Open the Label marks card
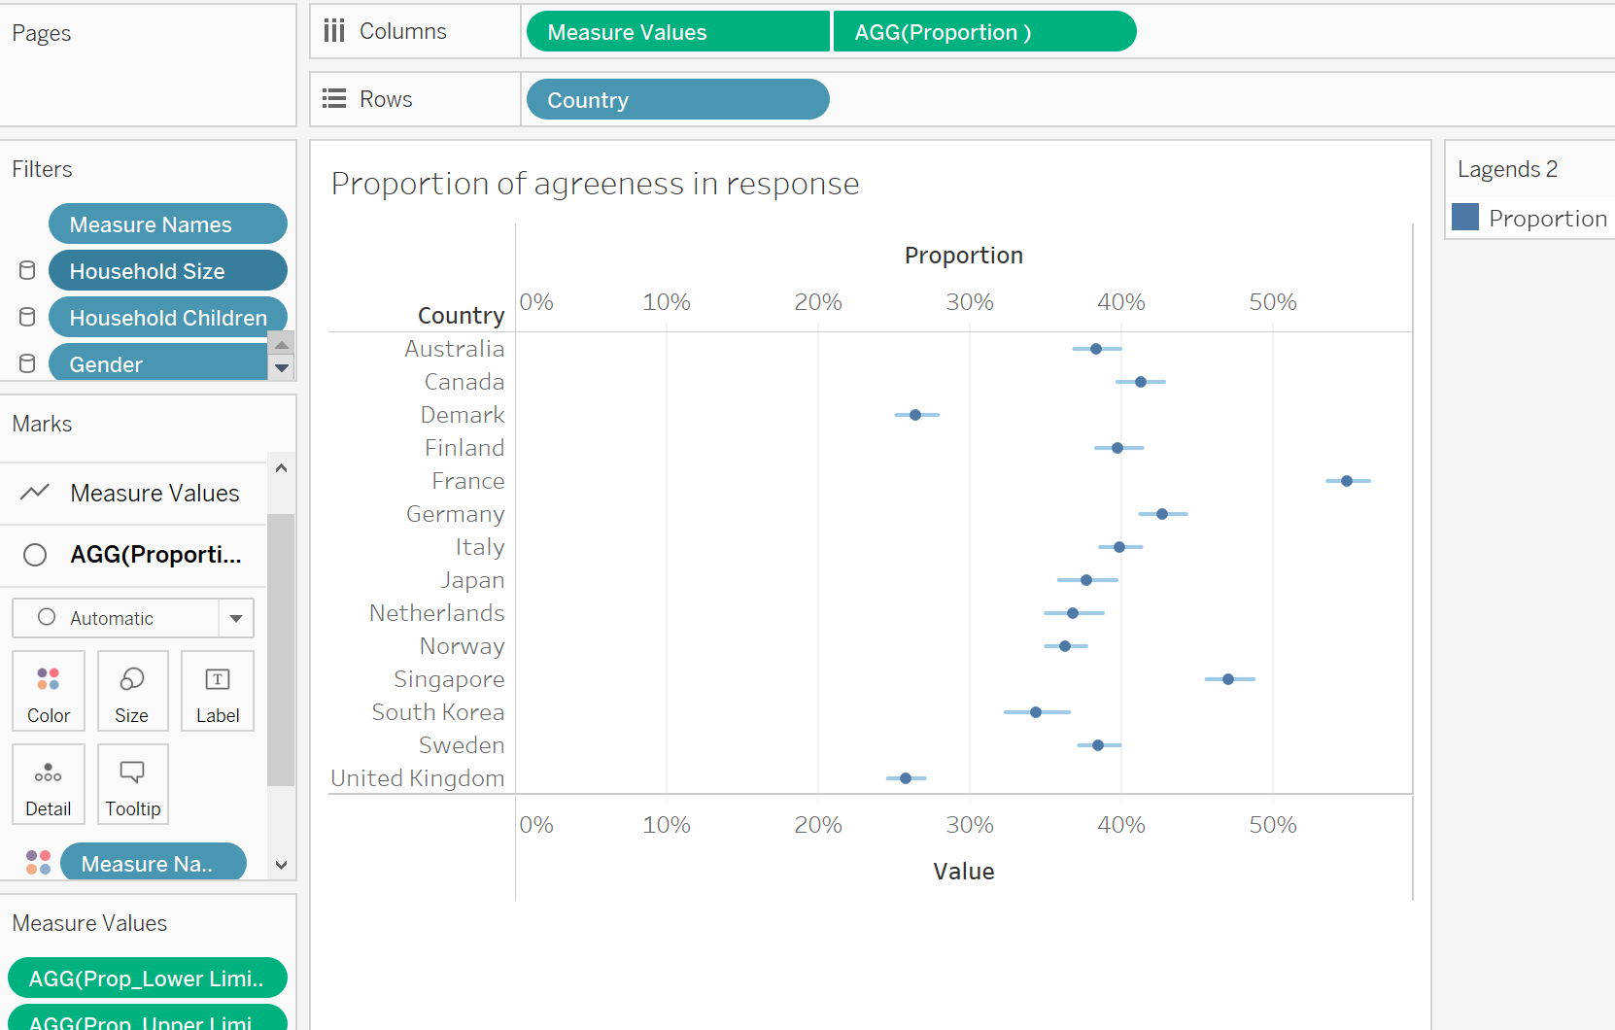1615x1030 pixels. (x=218, y=691)
